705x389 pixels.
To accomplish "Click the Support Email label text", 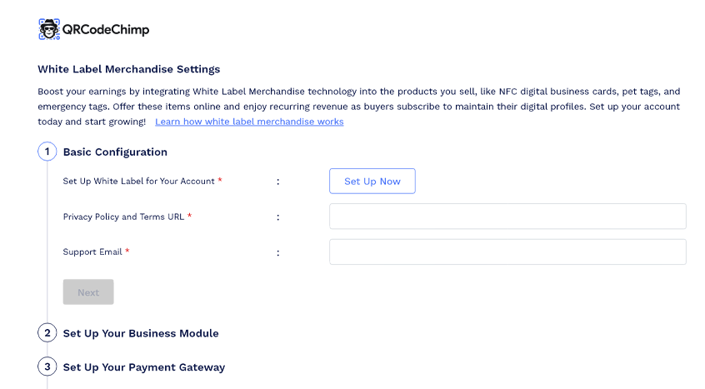I will pyautogui.click(x=92, y=252).
